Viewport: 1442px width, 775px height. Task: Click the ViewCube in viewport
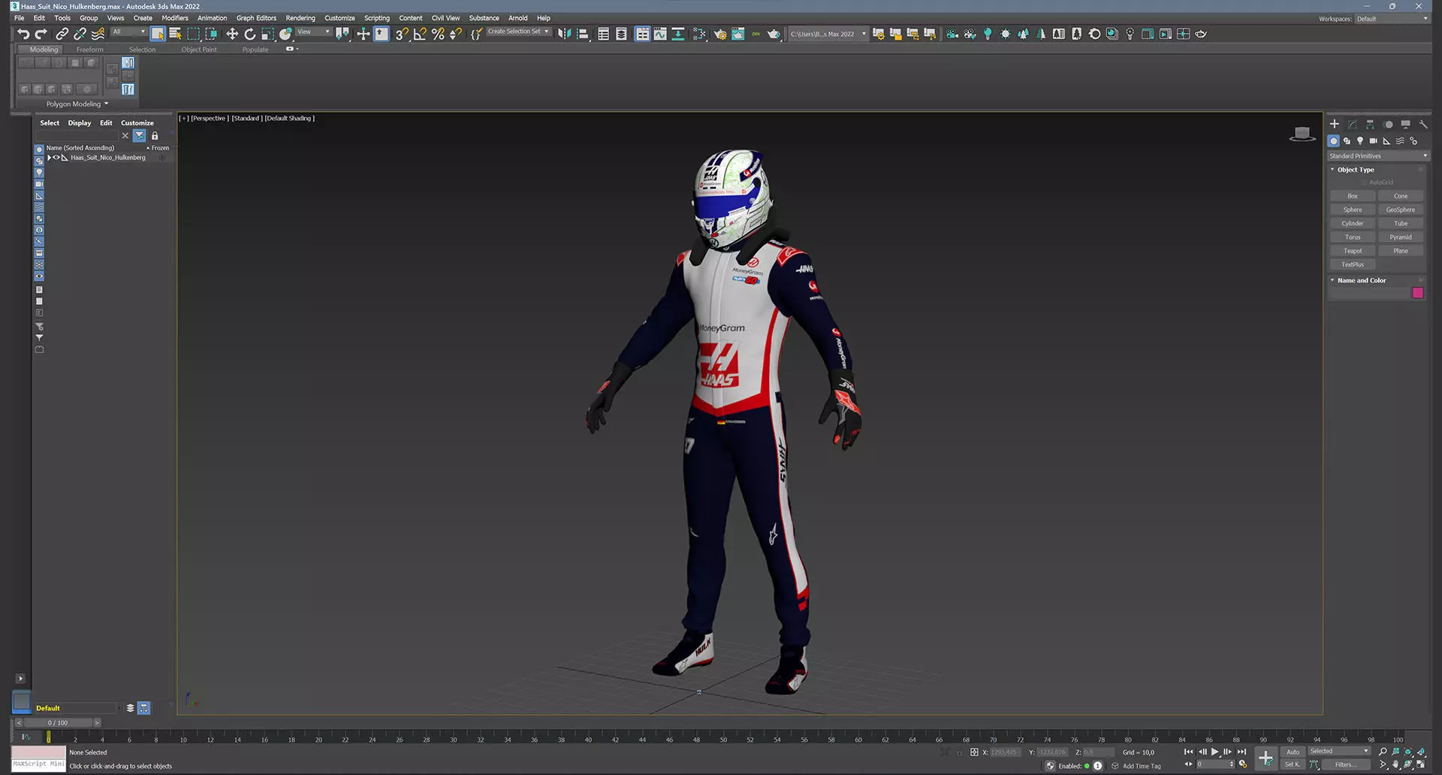point(1302,134)
